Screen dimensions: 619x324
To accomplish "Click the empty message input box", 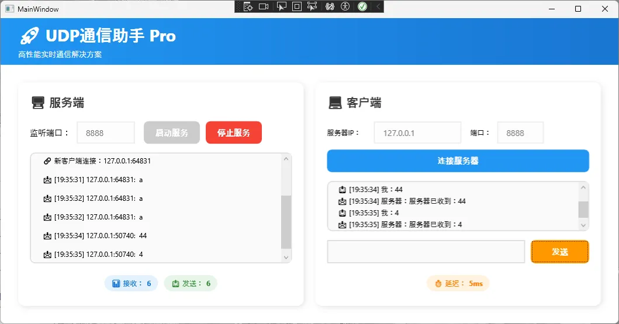I will coord(426,252).
